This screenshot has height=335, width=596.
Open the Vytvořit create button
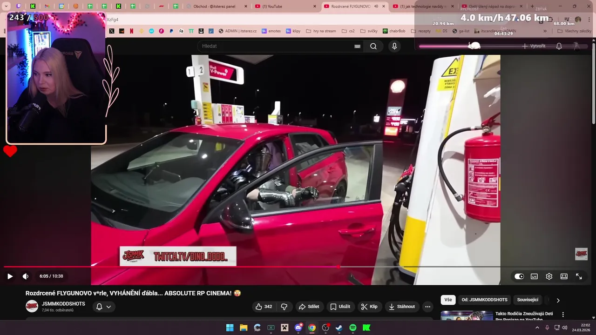click(534, 46)
